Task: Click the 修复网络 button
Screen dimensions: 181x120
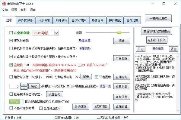Action: point(101,107)
